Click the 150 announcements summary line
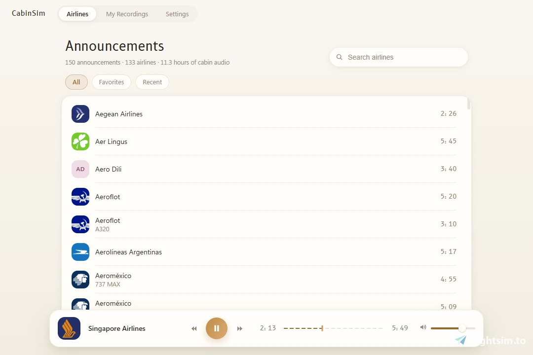The height and width of the screenshot is (355, 533). (147, 63)
